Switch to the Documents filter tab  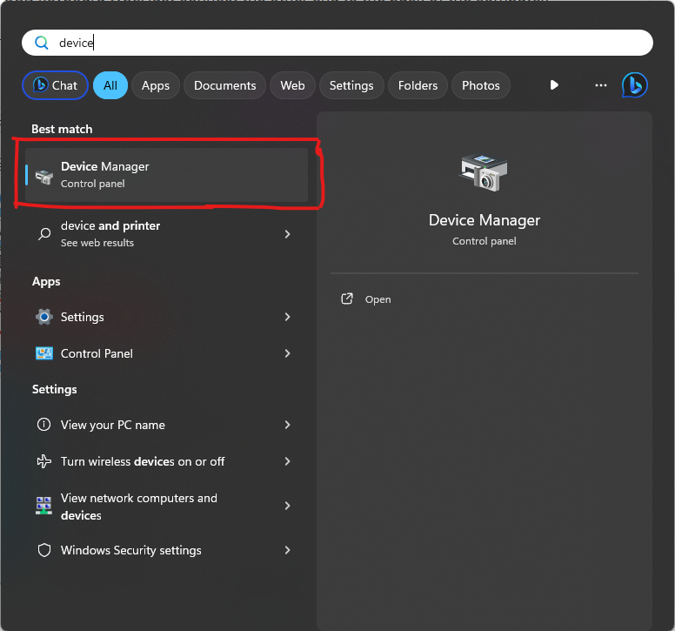(224, 85)
